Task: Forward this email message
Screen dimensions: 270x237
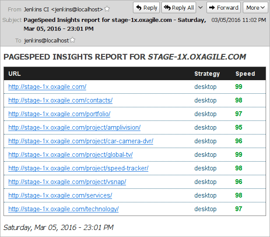Action: click(x=223, y=7)
